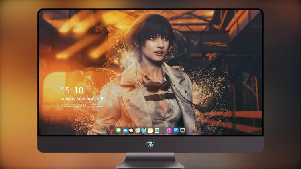Open the yellow Notes app icon
The image size is (301, 169).
tap(150, 130)
